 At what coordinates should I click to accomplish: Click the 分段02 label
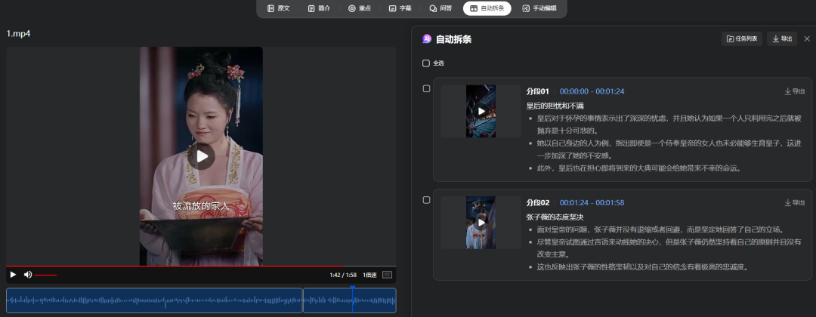(538, 203)
